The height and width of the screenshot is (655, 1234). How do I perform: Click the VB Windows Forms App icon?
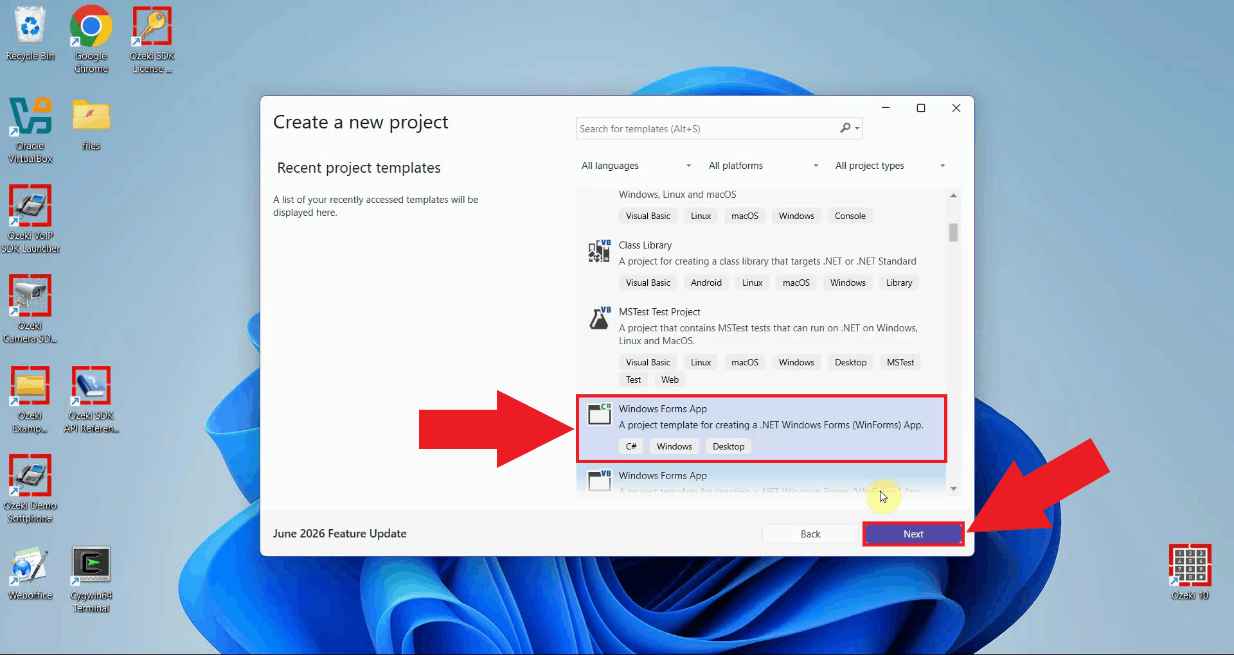point(599,480)
